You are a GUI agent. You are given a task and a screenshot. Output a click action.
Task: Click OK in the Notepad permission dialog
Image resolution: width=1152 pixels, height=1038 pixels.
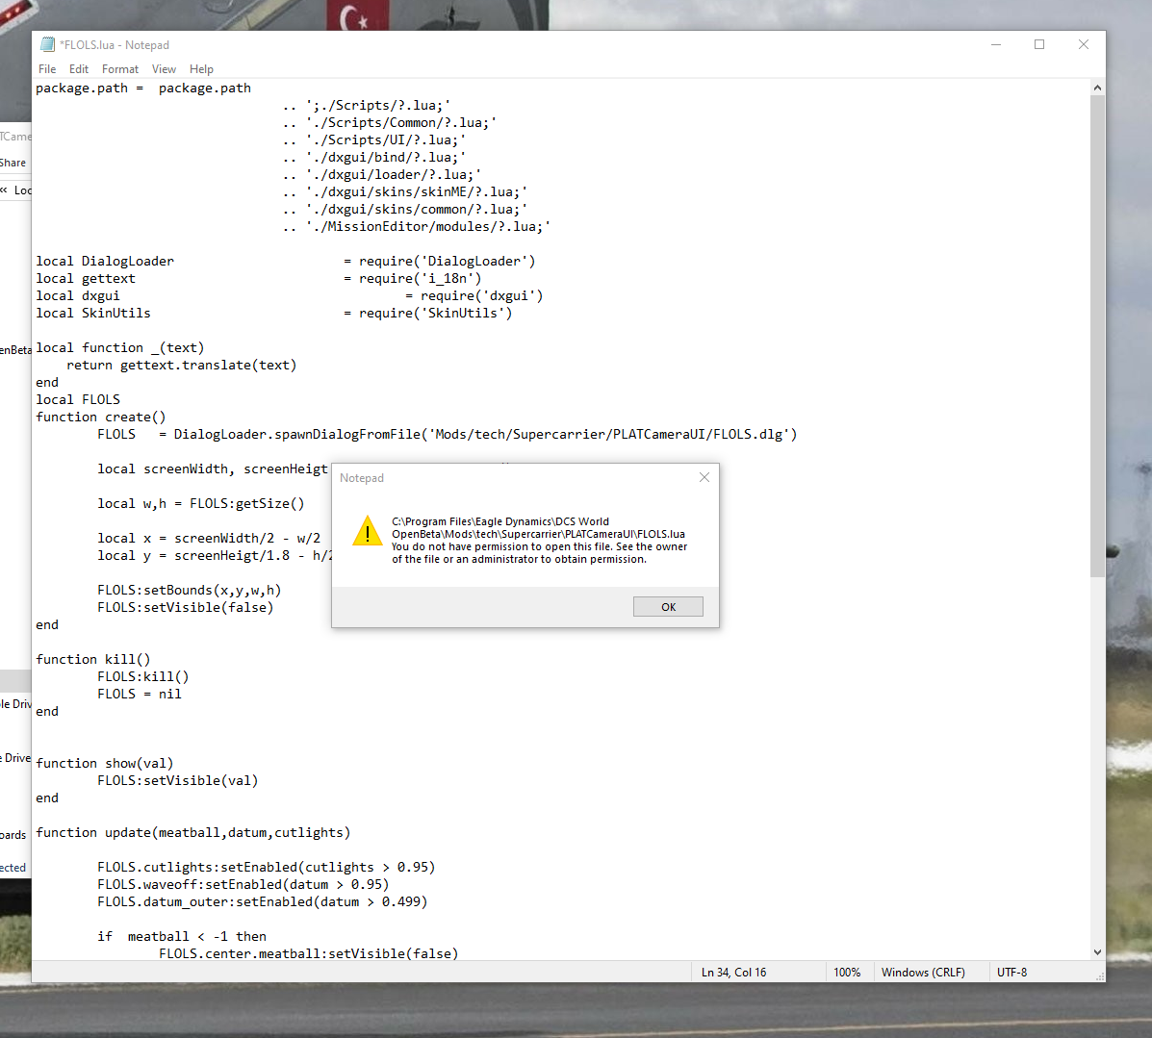pos(668,607)
